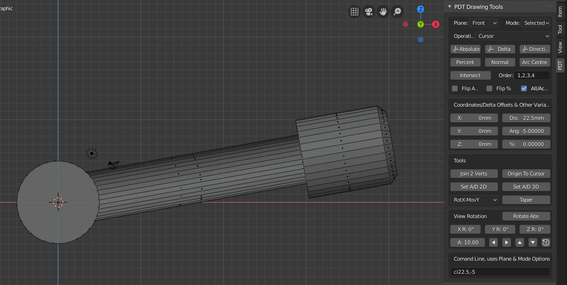
Task: Click the zoom magnifier icon
Action: [397, 12]
